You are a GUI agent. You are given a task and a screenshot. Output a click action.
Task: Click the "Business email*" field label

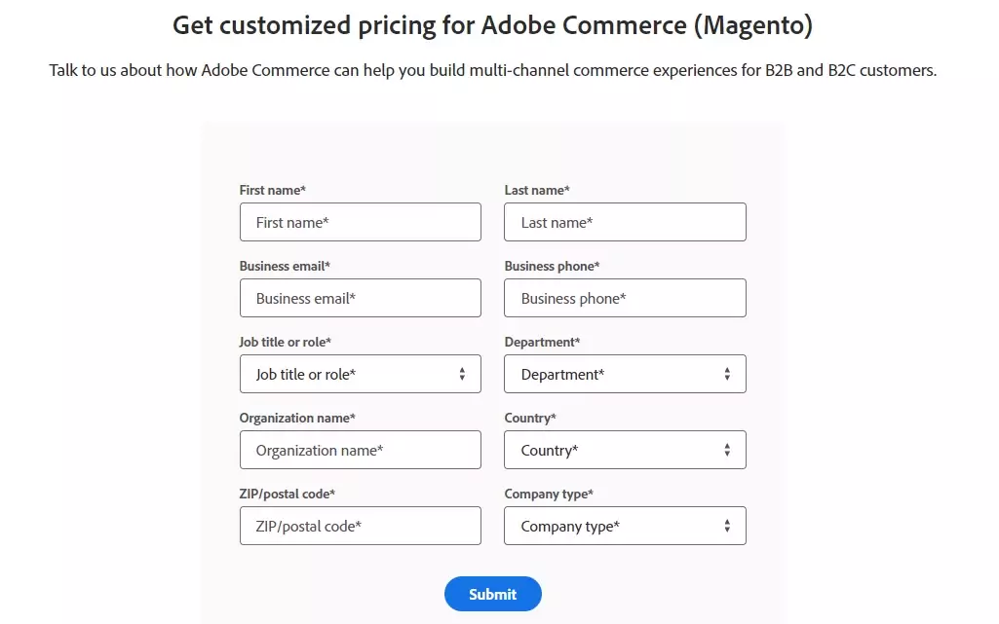coord(285,266)
